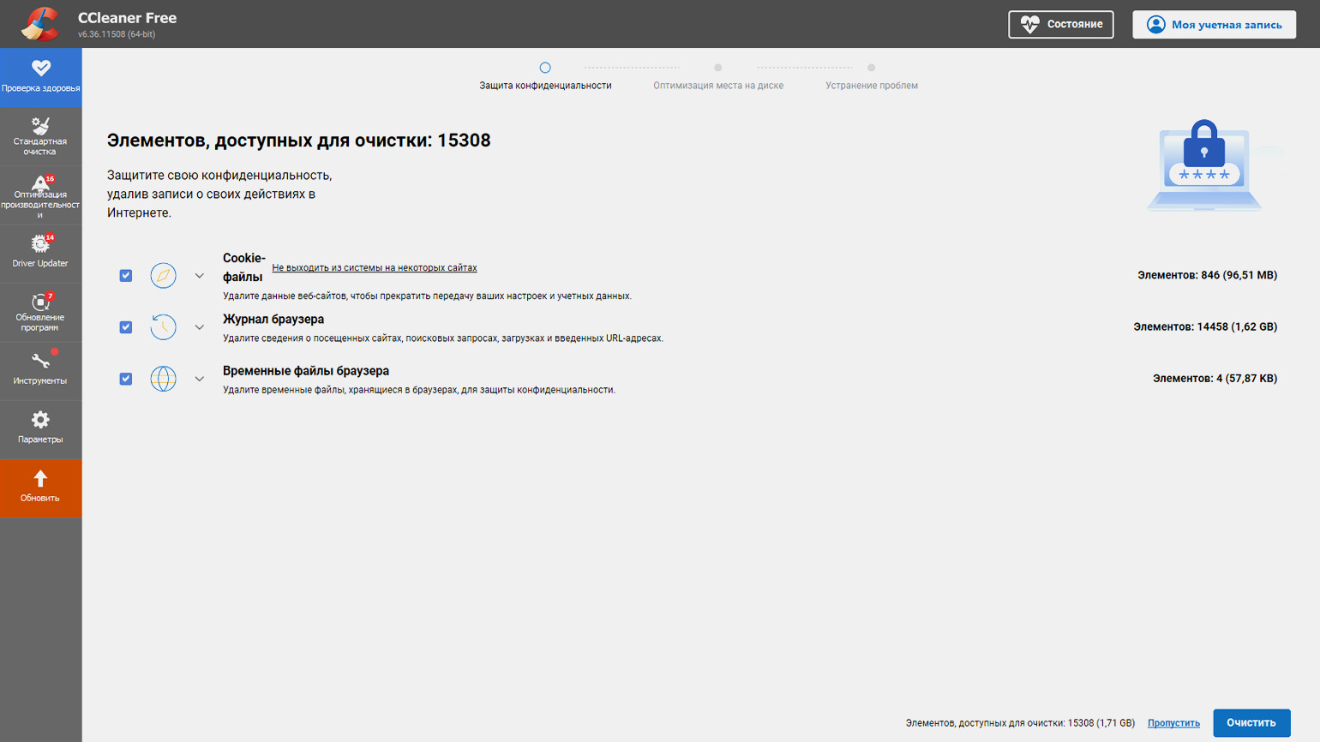Expand the Журнал браузера chevron
The image size is (1320, 742).
(200, 327)
